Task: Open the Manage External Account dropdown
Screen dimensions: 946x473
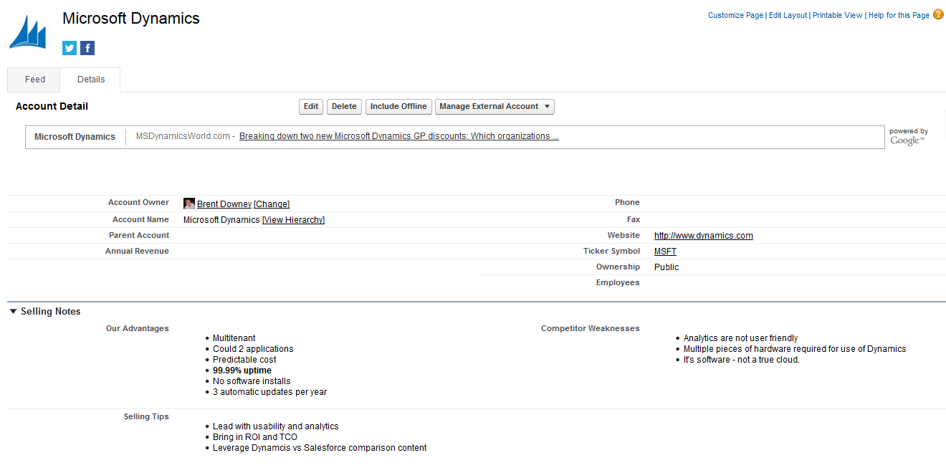Action: tap(494, 106)
